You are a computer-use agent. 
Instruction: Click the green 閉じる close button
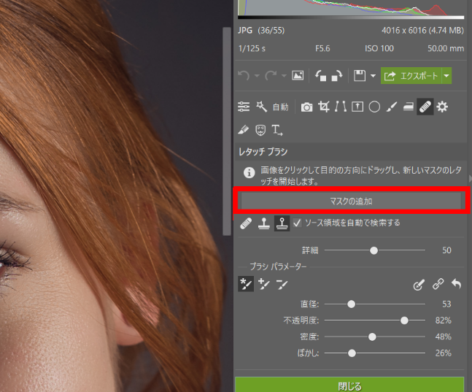pos(349,385)
